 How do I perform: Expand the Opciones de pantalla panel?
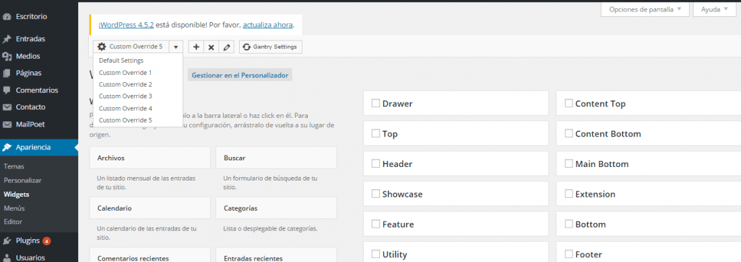click(x=645, y=9)
